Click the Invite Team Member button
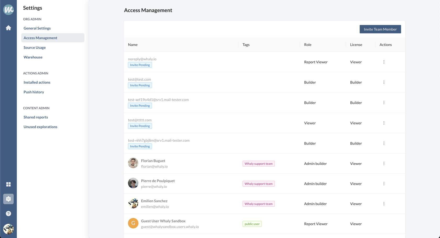Screen dimensions: 440x238 [380, 29]
